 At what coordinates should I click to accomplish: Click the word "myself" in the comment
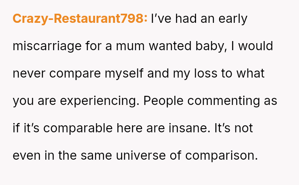coord(124,74)
